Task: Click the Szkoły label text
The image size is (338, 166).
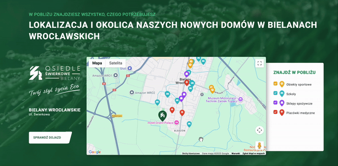Action: pyautogui.click(x=291, y=94)
